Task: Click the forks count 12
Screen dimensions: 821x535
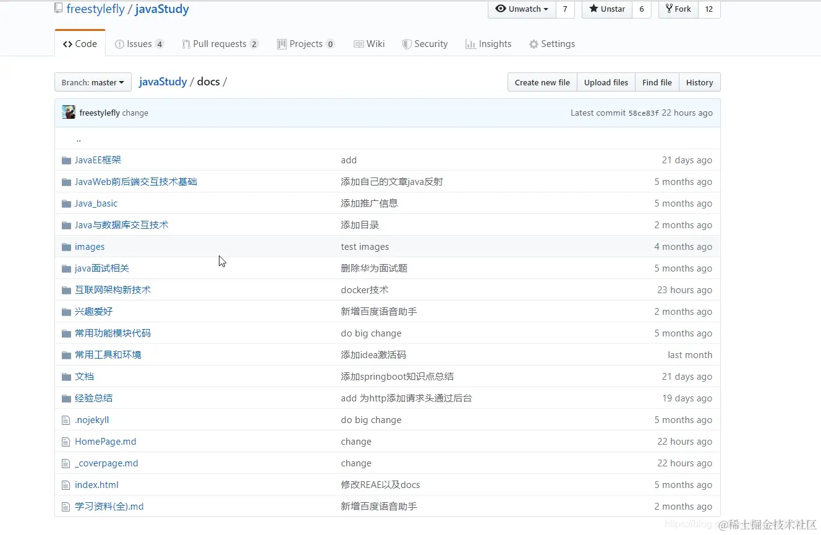Action: click(709, 9)
